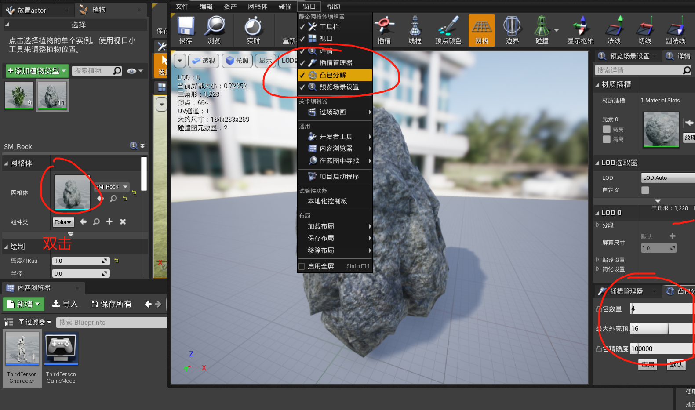
Task: Enable the LOD 自定义 custom checkbox
Action: click(x=645, y=190)
